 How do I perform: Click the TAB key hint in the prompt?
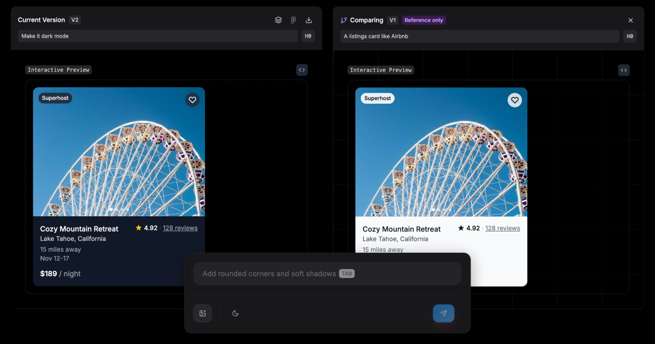tap(347, 274)
